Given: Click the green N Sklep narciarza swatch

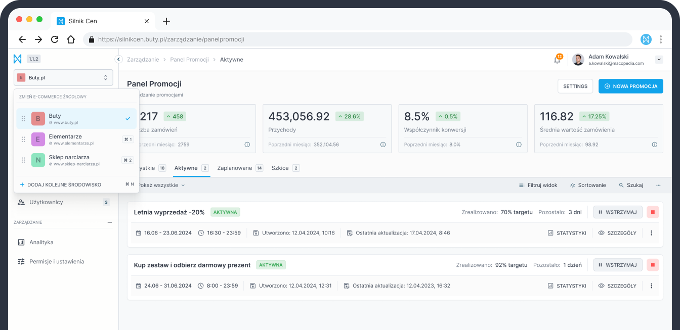Looking at the screenshot, I should click(38, 160).
